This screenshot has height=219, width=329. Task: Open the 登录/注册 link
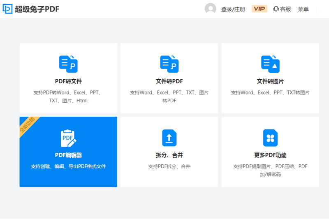coord(233,9)
